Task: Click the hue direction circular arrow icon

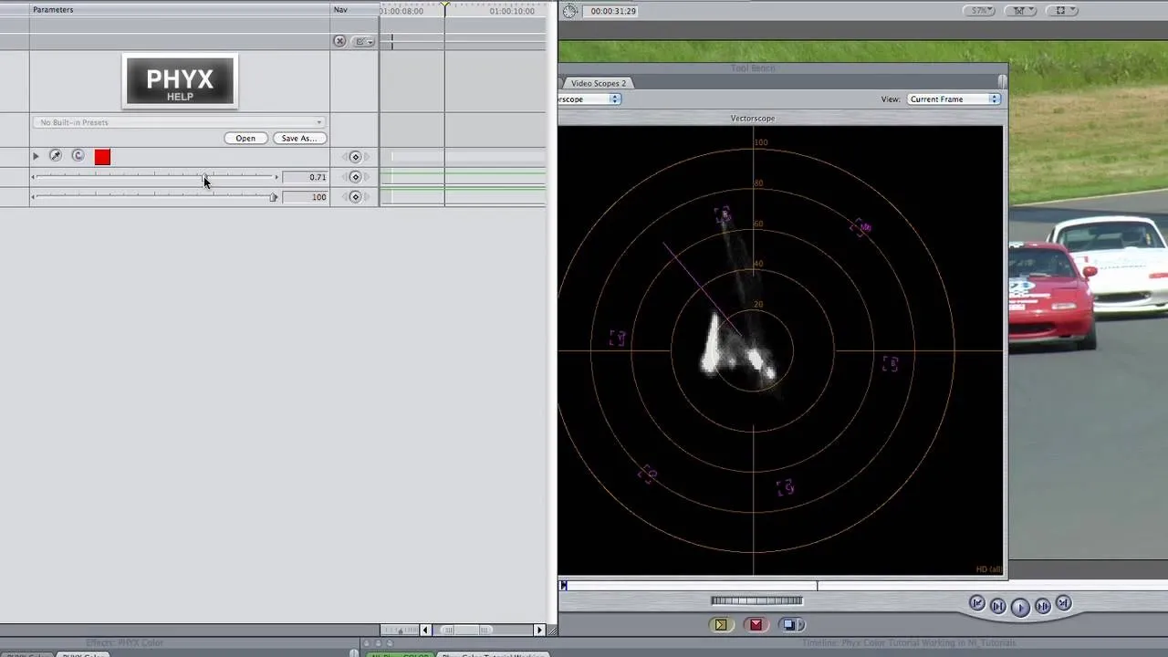Action: point(78,156)
